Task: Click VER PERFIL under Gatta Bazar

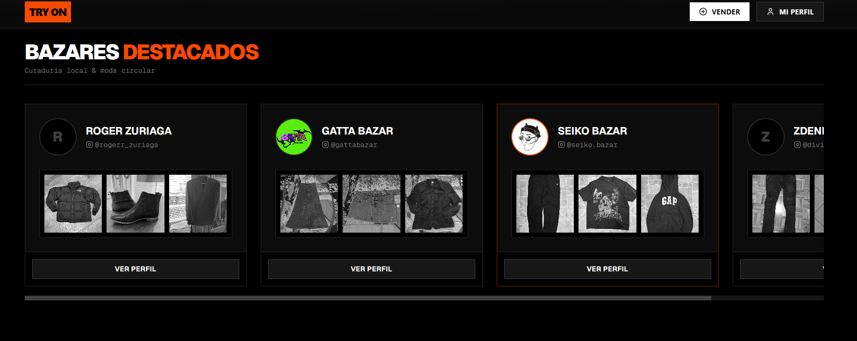Action: pyautogui.click(x=371, y=269)
